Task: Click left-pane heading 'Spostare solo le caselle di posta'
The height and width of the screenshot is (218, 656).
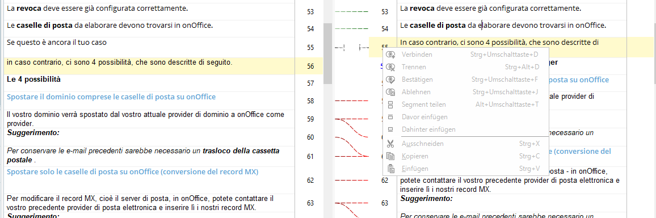Action: (133, 172)
